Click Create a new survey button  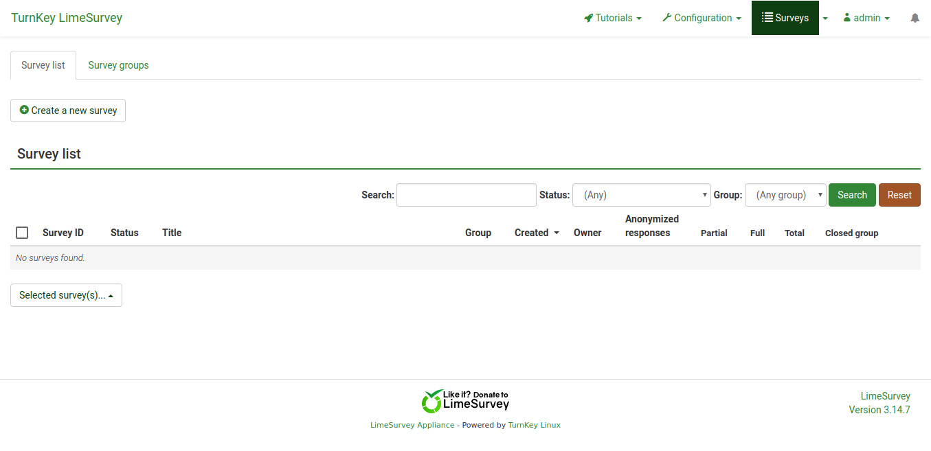[x=68, y=111]
